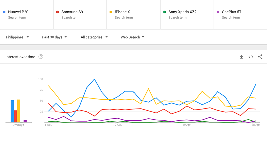Share the Interest over time chart
The width and height of the screenshot is (267, 142).
click(260, 57)
